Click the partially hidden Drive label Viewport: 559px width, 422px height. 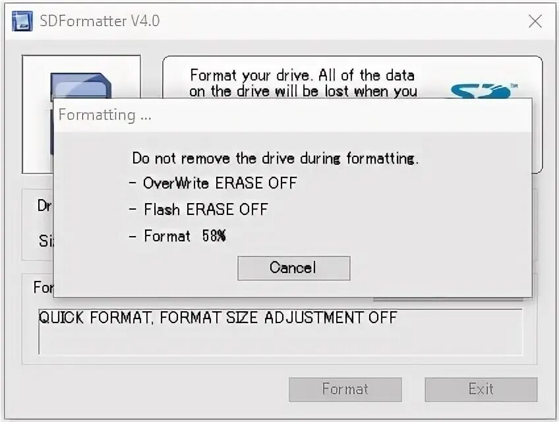tap(45, 206)
